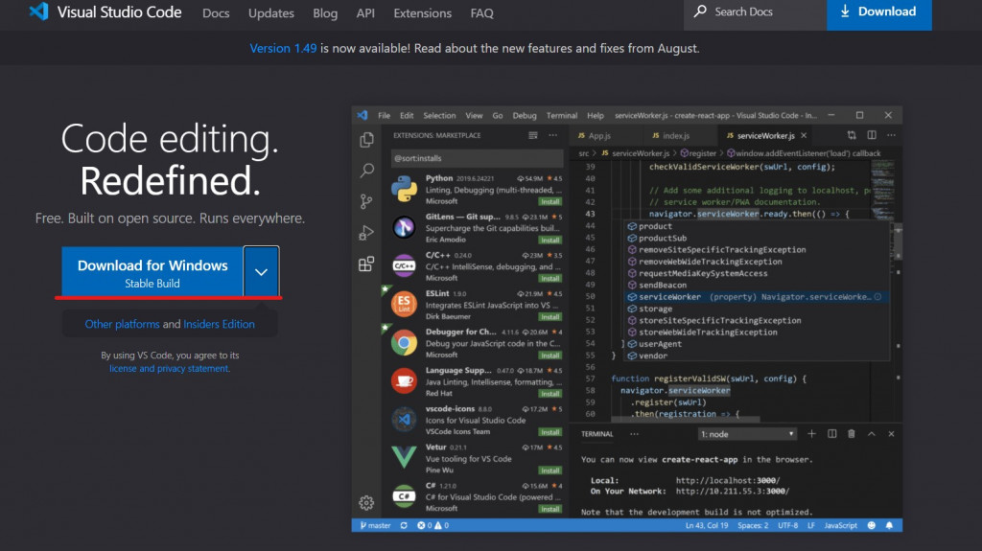Click the feedback smiley in status bar
This screenshot has width=982, height=551.
coord(871,525)
